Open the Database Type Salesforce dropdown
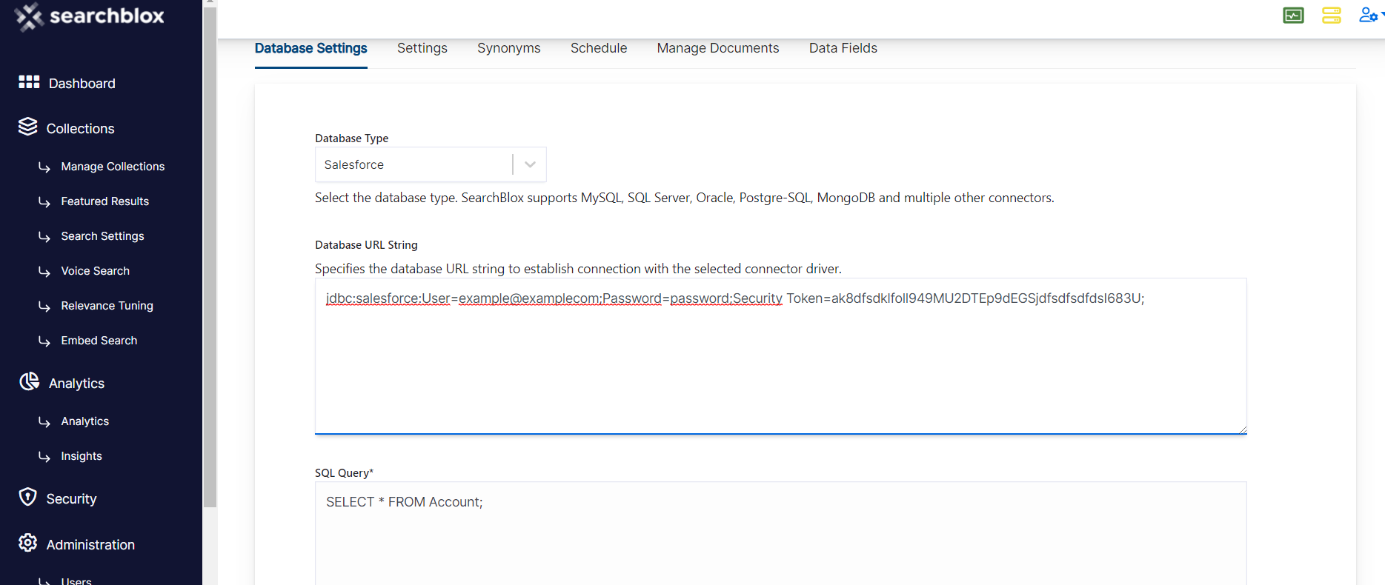The width and height of the screenshot is (1385, 585). (431, 164)
